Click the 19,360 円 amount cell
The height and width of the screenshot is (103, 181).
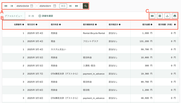tap(142, 74)
